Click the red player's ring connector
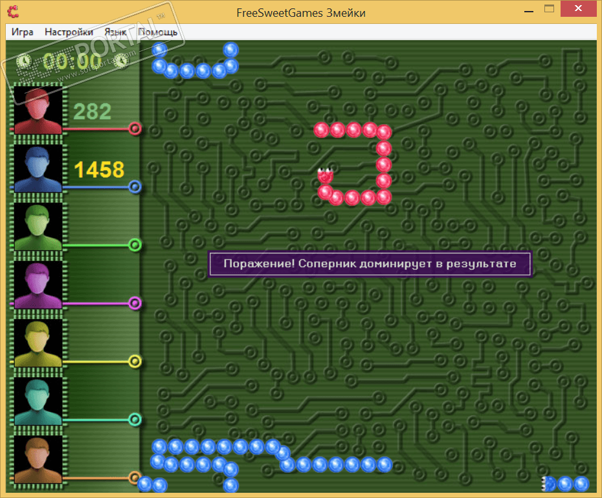This screenshot has width=602, height=498. point(135,129)
